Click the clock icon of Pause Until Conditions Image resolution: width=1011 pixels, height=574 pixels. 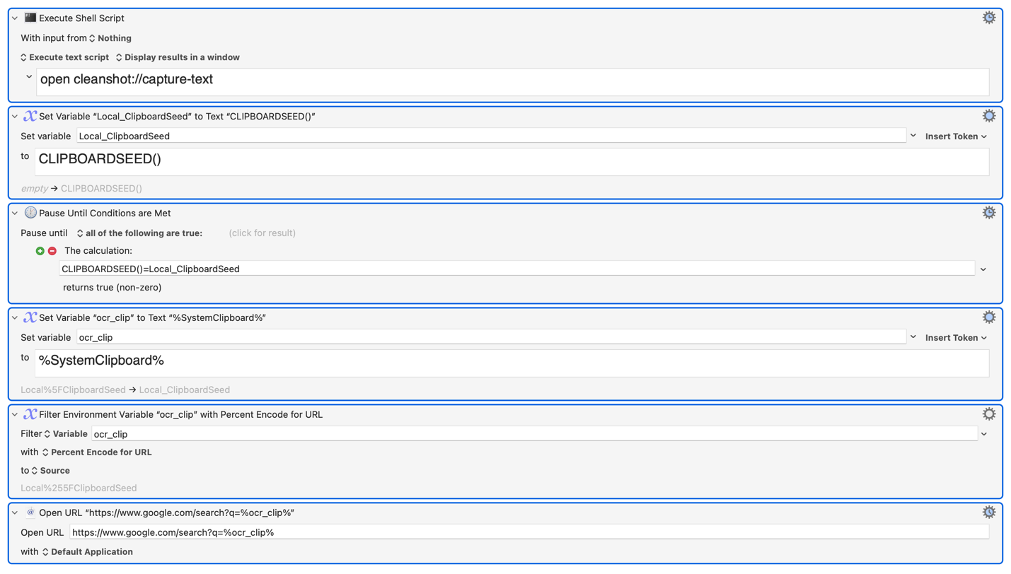pos(30,213)
